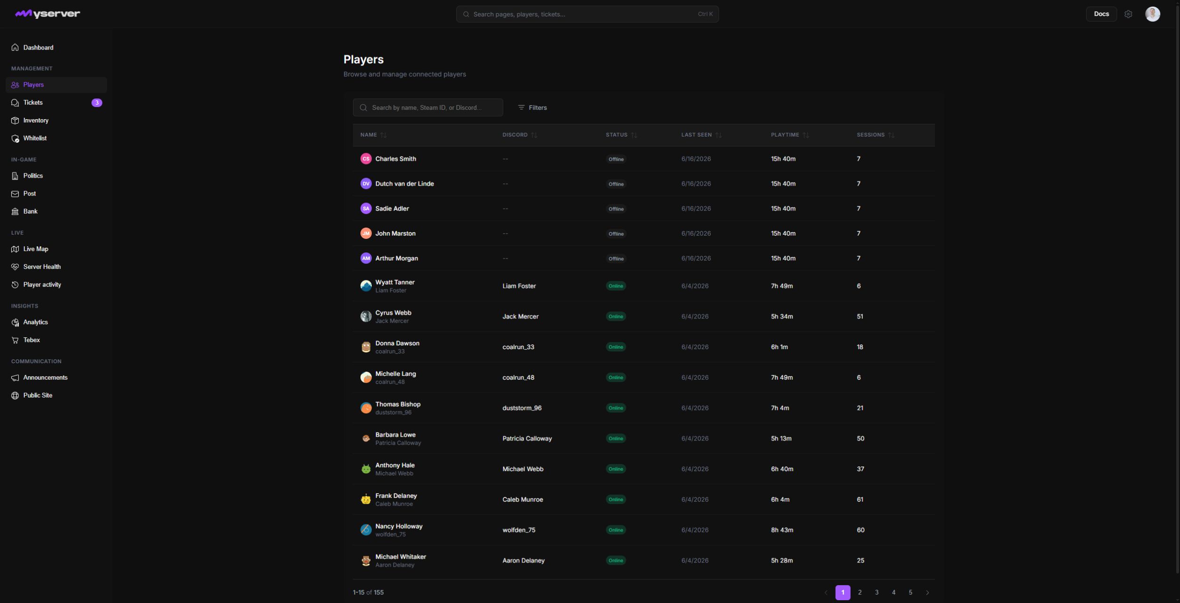
Task: Click the Bank building icon
Action: pos(15,212)
